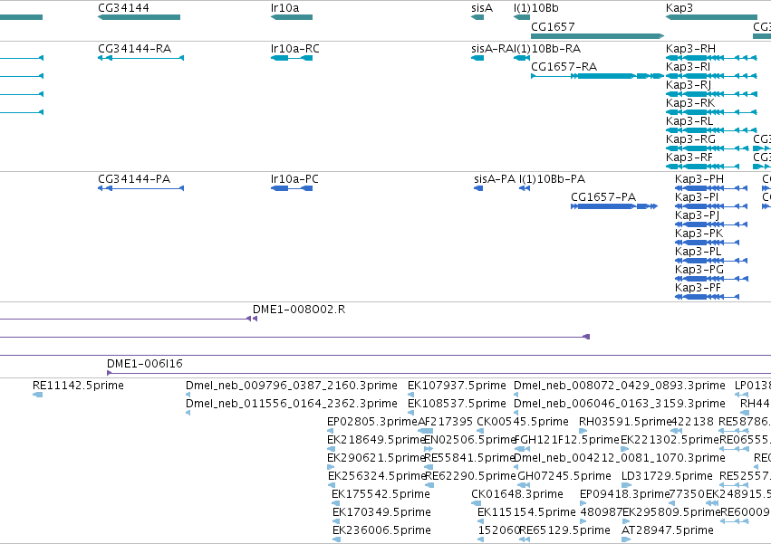This screenshot has width=771, height=544.
Task: Select the EK236006.5prime EST label
Action: point(382,530)
